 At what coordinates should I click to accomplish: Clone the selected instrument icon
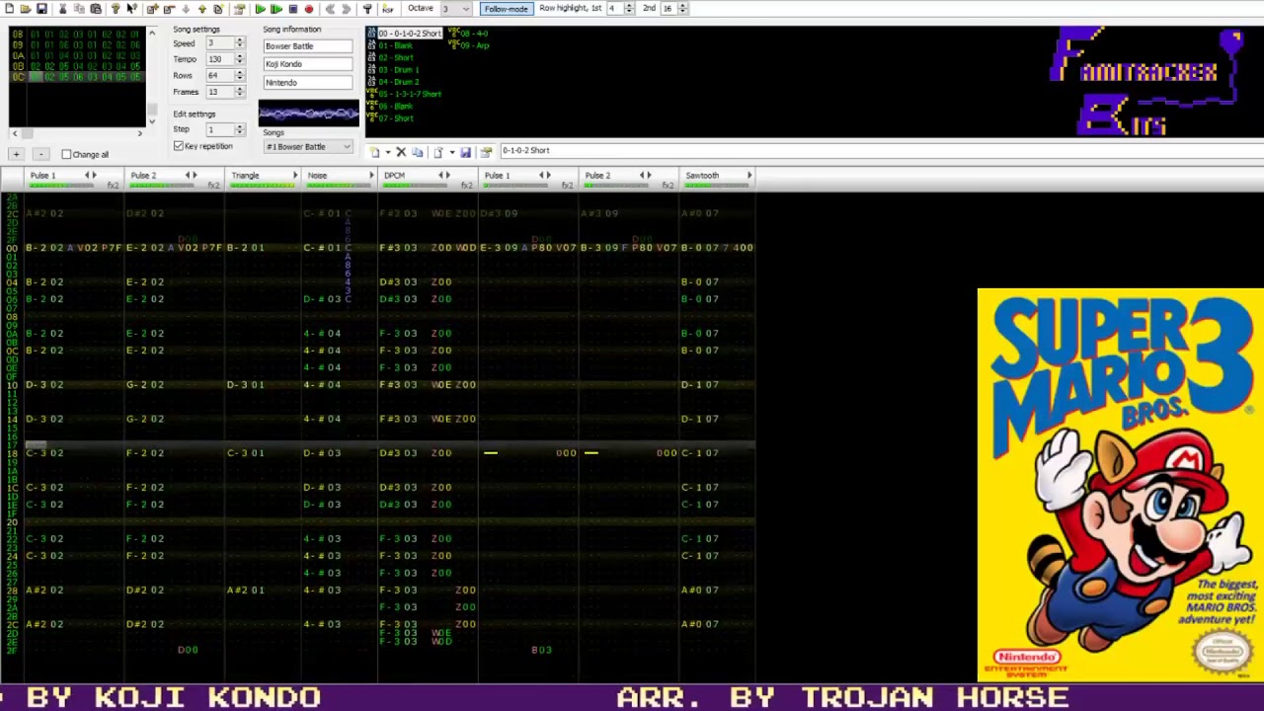pyautogui.click(x=417, y=152)
